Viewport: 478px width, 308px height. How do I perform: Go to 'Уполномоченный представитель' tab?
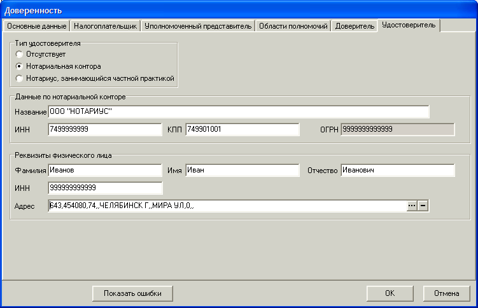point(198,26)
